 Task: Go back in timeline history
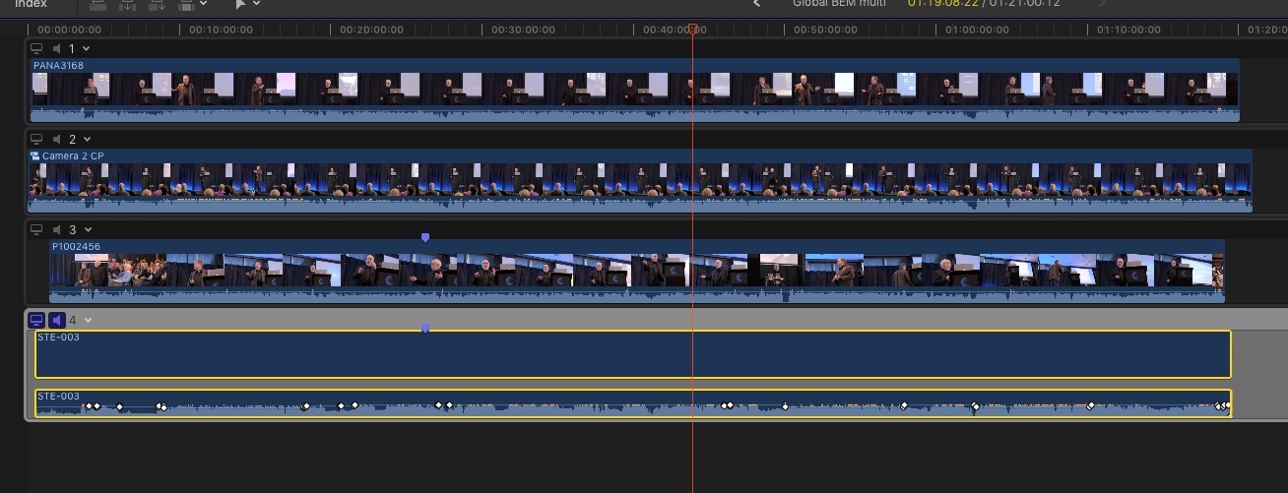click(756, 4)
